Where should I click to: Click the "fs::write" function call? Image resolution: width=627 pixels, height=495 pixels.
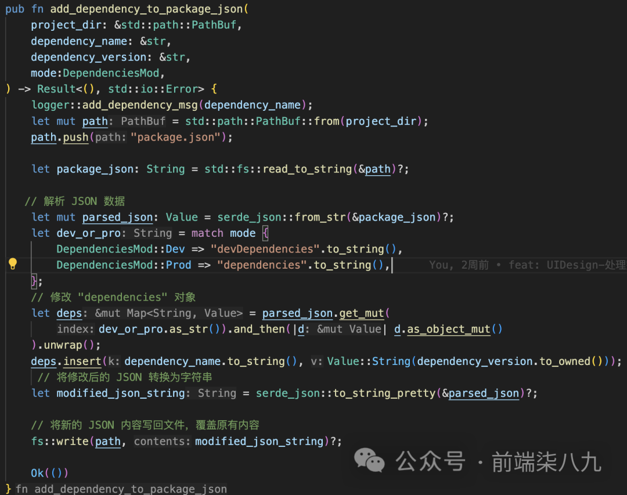[60, 441]
